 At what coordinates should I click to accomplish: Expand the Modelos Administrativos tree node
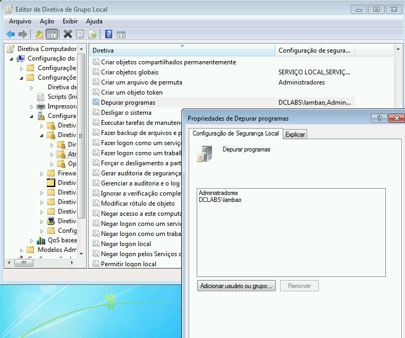22,250
